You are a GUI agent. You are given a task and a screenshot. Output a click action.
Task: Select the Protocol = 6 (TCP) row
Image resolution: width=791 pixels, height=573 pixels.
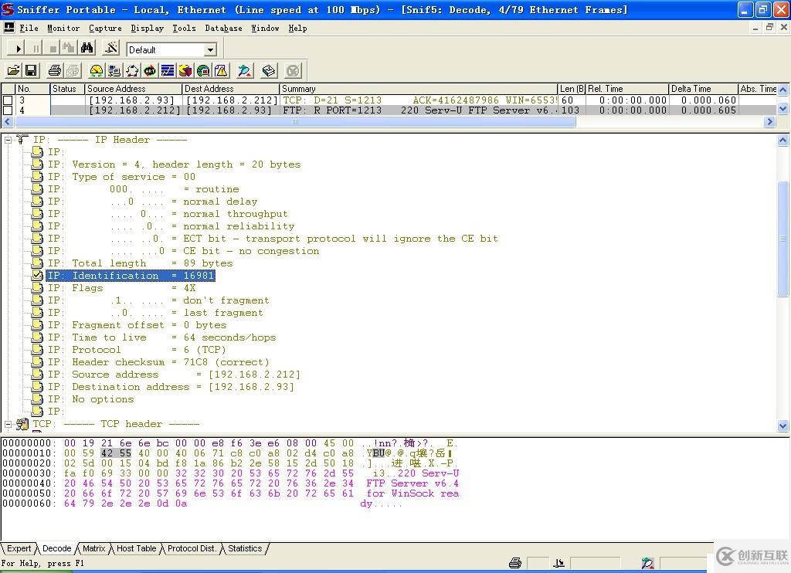coord(137,350)
